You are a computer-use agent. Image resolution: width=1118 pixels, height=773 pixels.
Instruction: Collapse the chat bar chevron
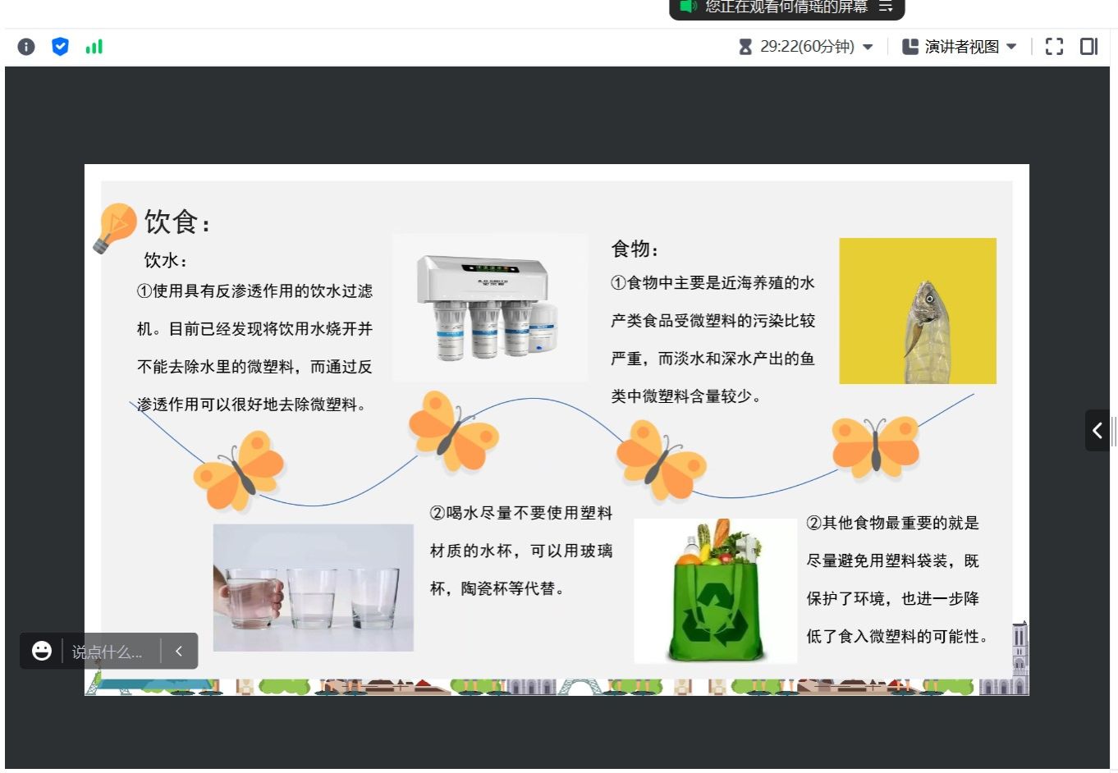point(179,652)
